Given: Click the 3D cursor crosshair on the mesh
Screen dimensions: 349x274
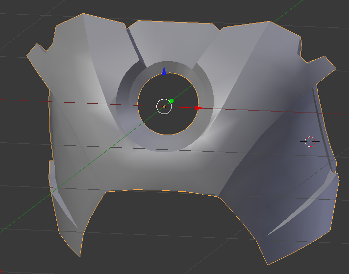Looking at the screenshot, I should pyautogui.click(x=310, y=141).
